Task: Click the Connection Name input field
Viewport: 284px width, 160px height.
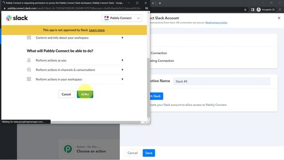Action: coord(221,81)
